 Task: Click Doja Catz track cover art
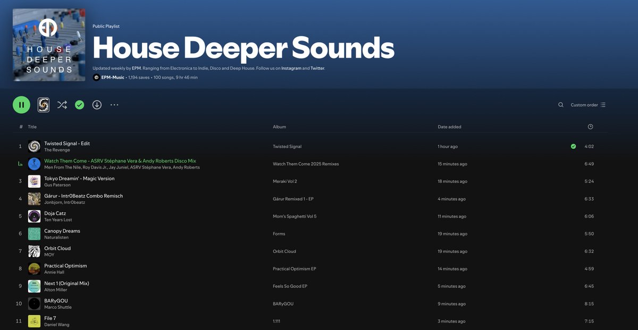point(34,216)
